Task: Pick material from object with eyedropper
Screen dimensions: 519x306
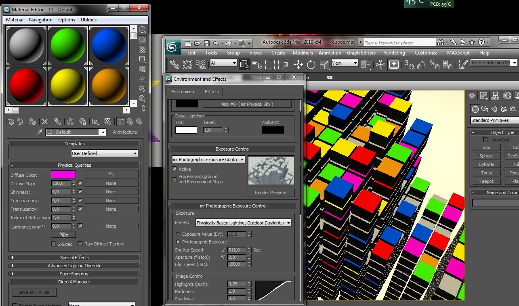Action: pyautogui.click(x=39, y=132)
